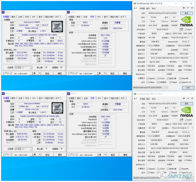This screenshot has height=182, width=196.
Task: Click the blue question mark beside PCIe x16 3.0 @ x16 1.1
Action: [x=192, y=37]
